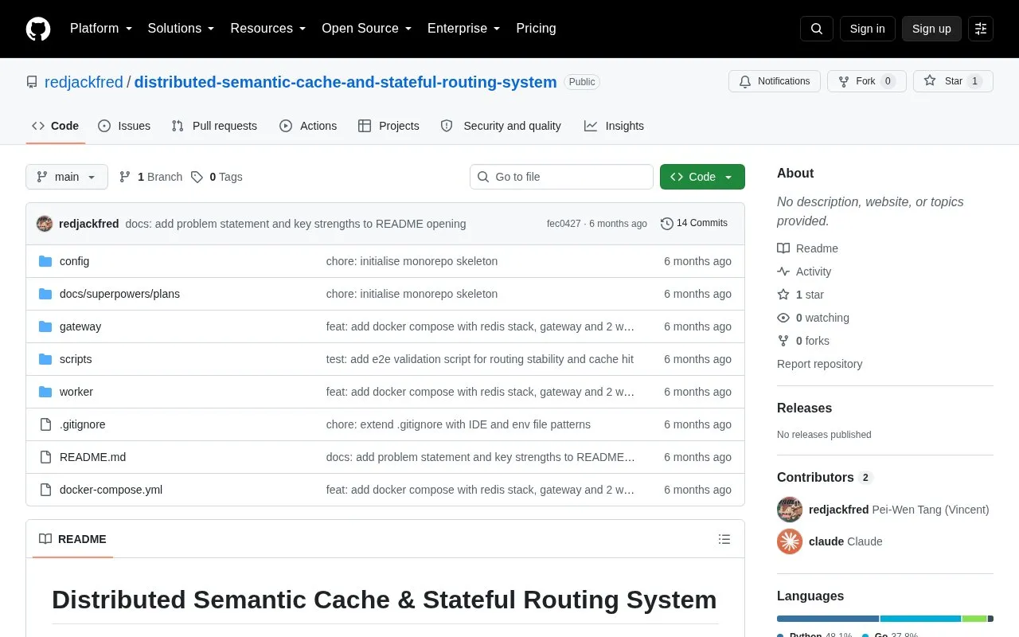Click the languages color bar

[885, 619]
